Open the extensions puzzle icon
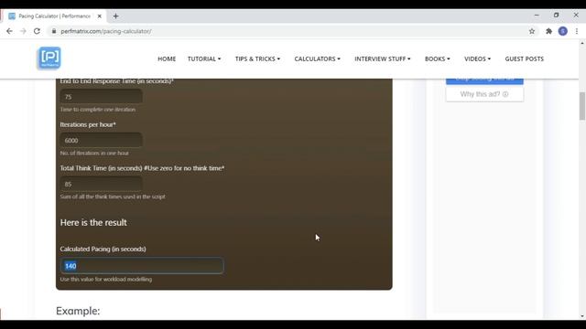Screen dimensions: 586x329 point(548,31)
